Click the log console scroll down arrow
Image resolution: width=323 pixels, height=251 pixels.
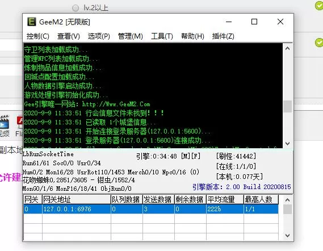(x=288, y=143)
